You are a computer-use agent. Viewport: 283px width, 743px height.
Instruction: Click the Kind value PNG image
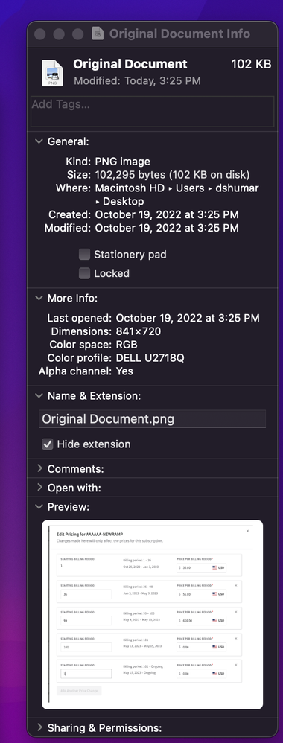pyautogui.click(x=122, y=162)
